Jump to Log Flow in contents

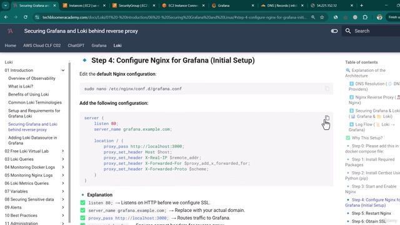click(372, 127)
